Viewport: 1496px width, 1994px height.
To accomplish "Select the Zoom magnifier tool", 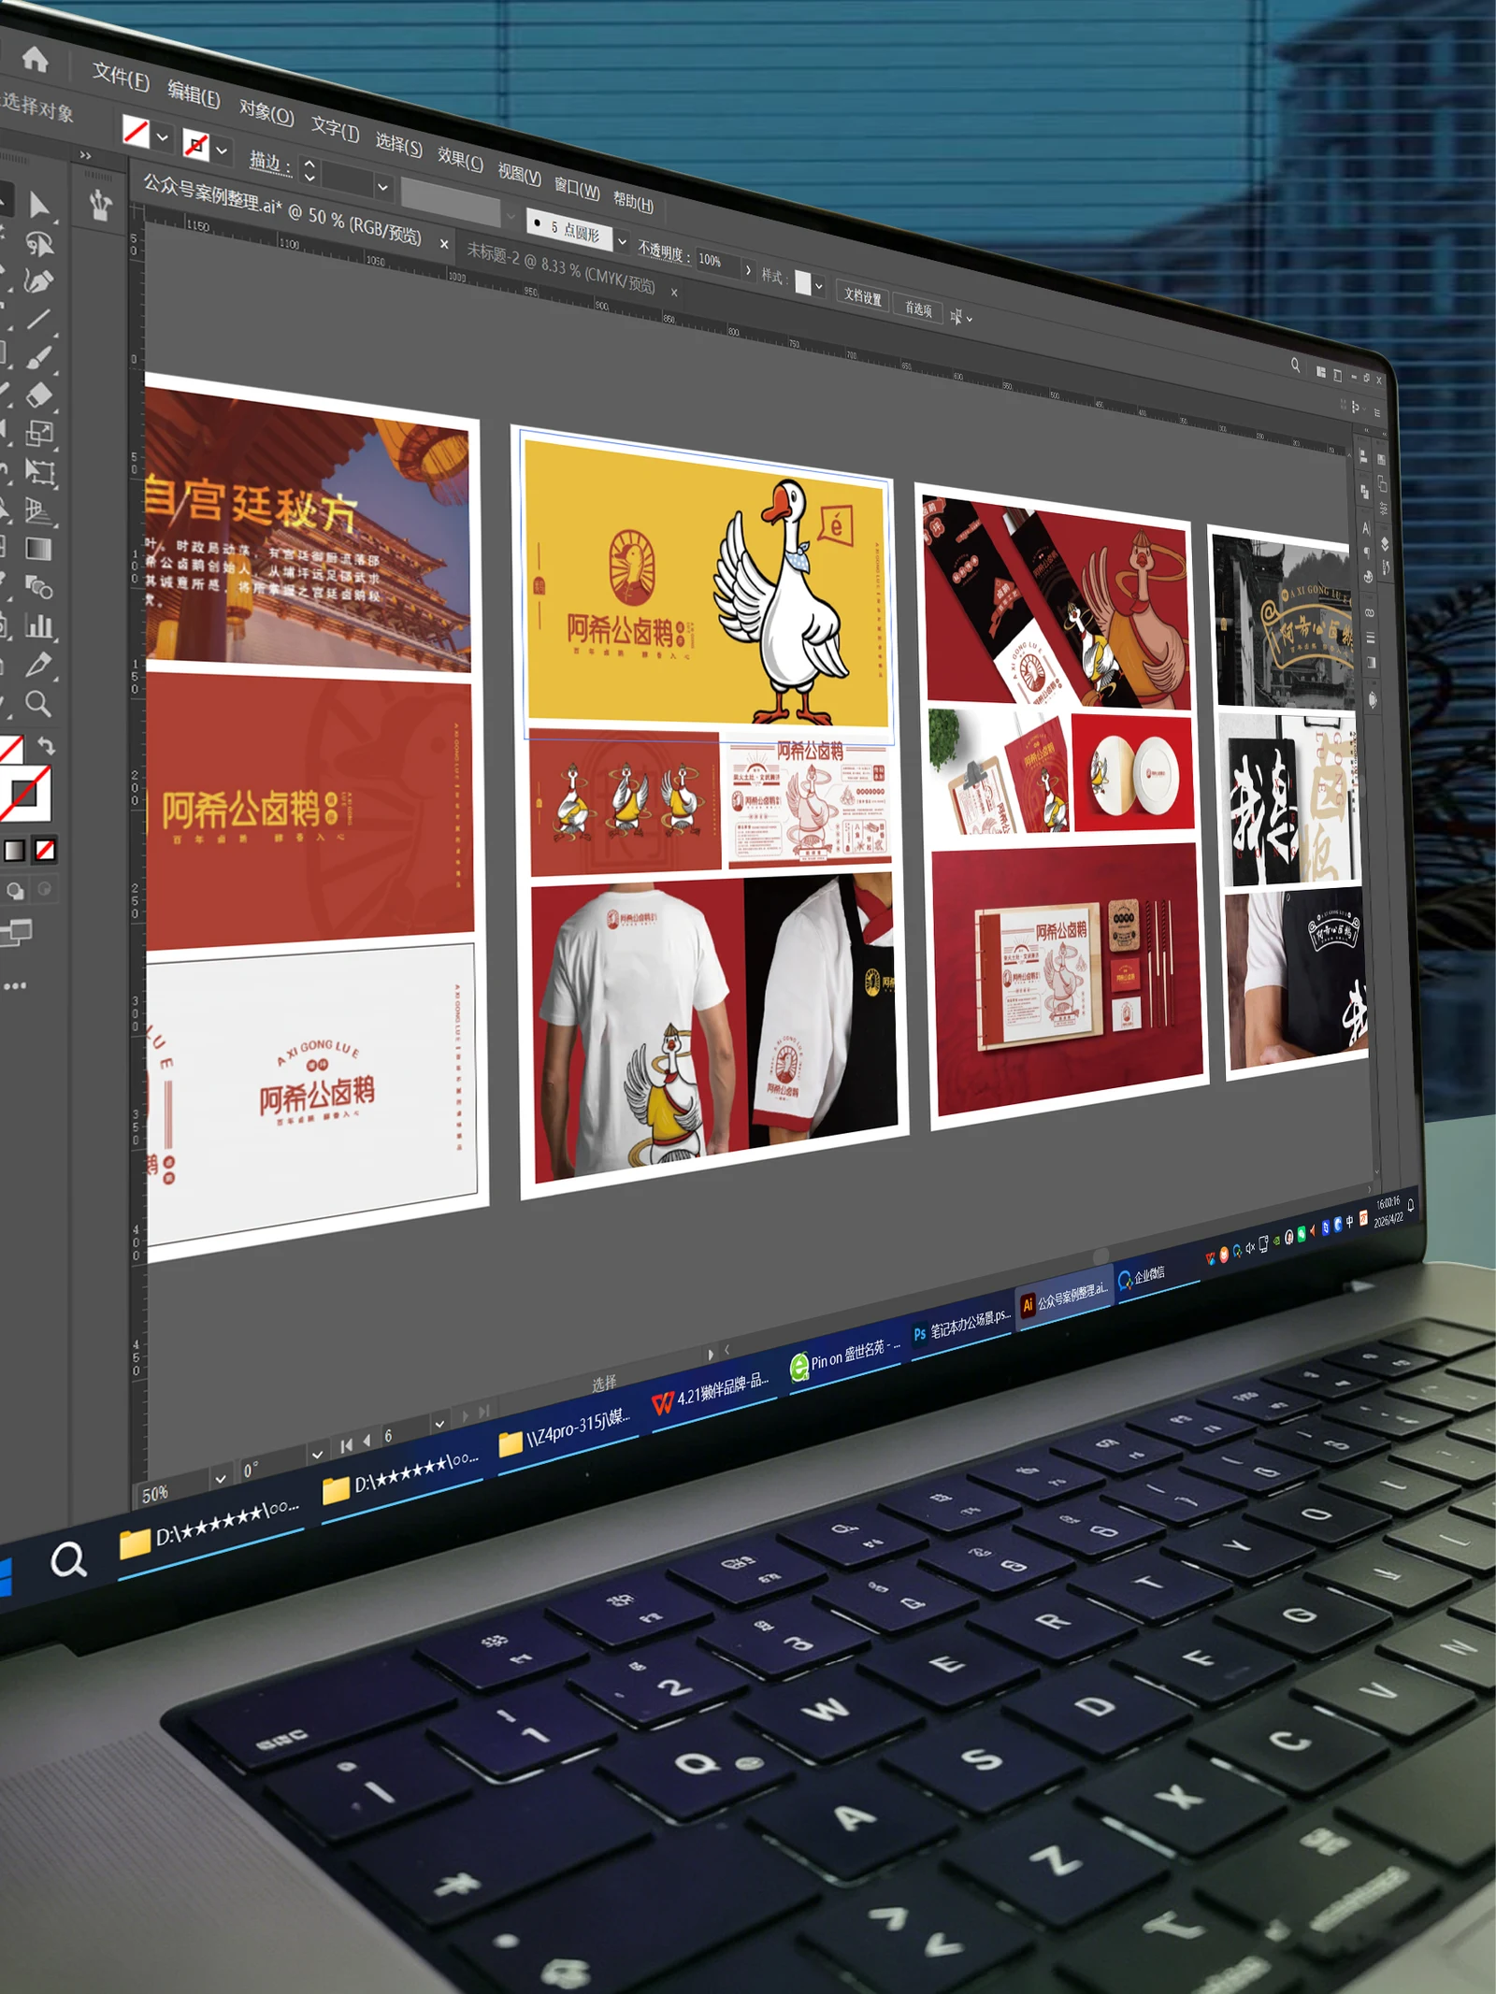I will 38,703.
